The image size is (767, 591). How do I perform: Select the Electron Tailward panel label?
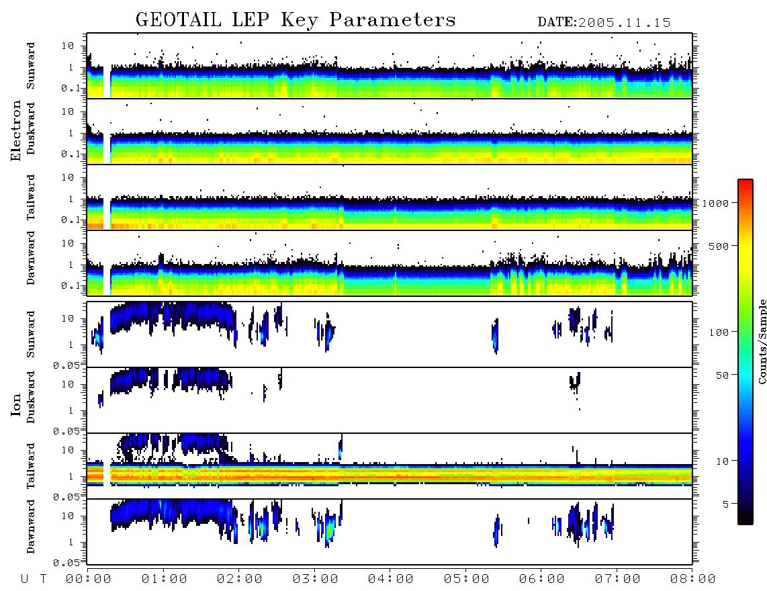(31, 197)
